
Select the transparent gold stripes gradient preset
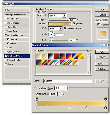[x=75, y=62]
